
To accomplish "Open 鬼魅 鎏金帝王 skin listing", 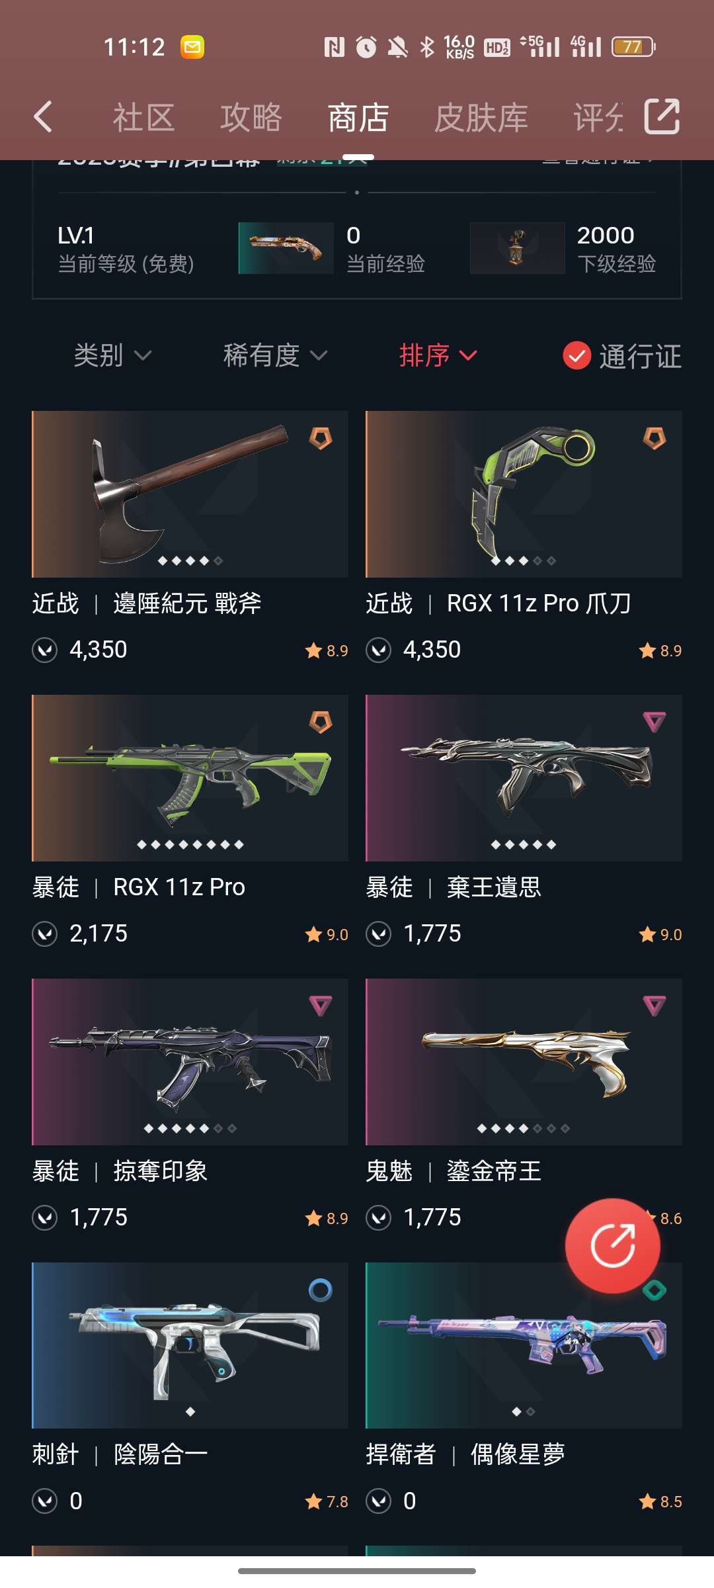I will click(x=524, y=1104).
